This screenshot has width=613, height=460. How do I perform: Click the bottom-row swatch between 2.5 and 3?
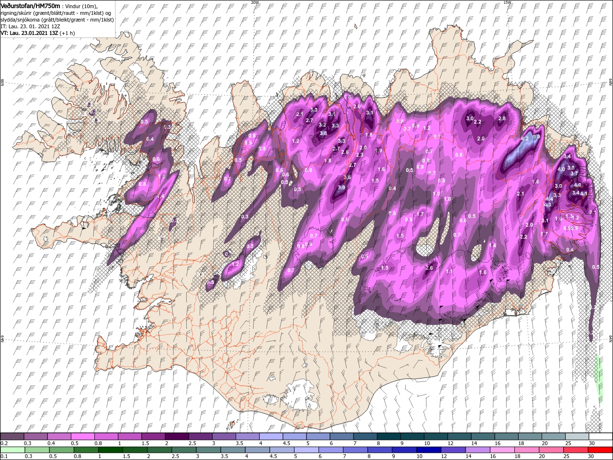coord(184,449)
